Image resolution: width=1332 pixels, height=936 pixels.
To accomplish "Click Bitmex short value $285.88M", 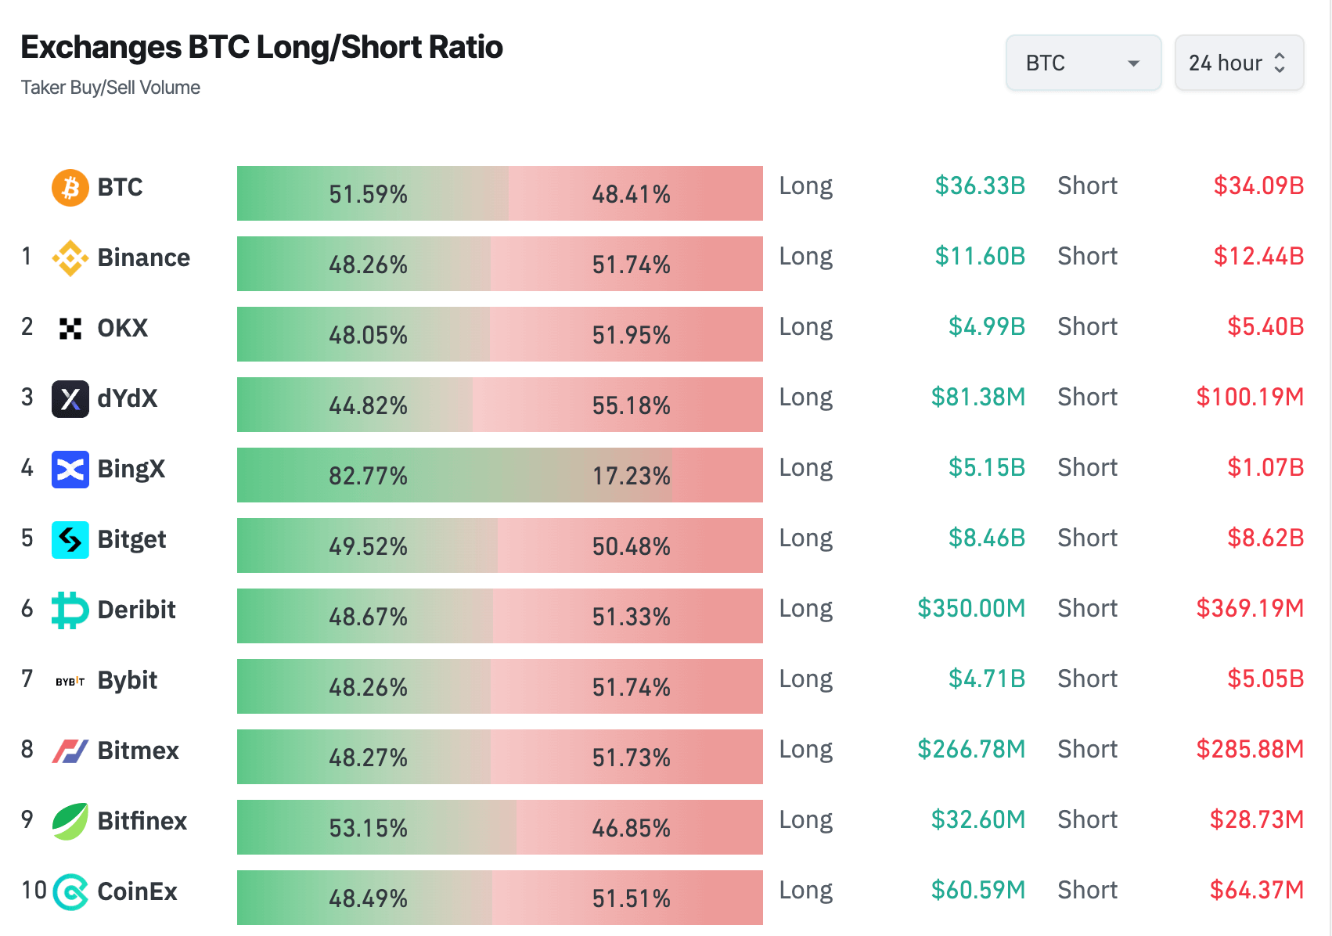I will click(x=1250, y=749).
